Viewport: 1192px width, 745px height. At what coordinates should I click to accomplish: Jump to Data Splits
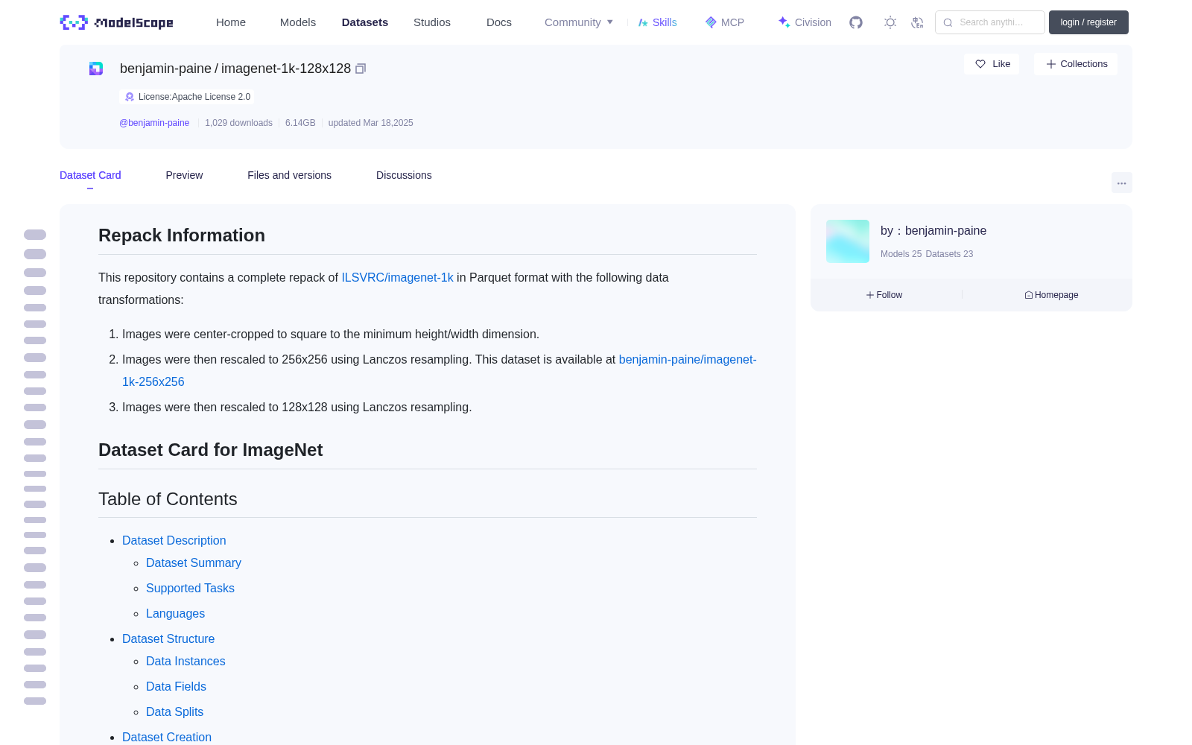(x=174, y=712)
